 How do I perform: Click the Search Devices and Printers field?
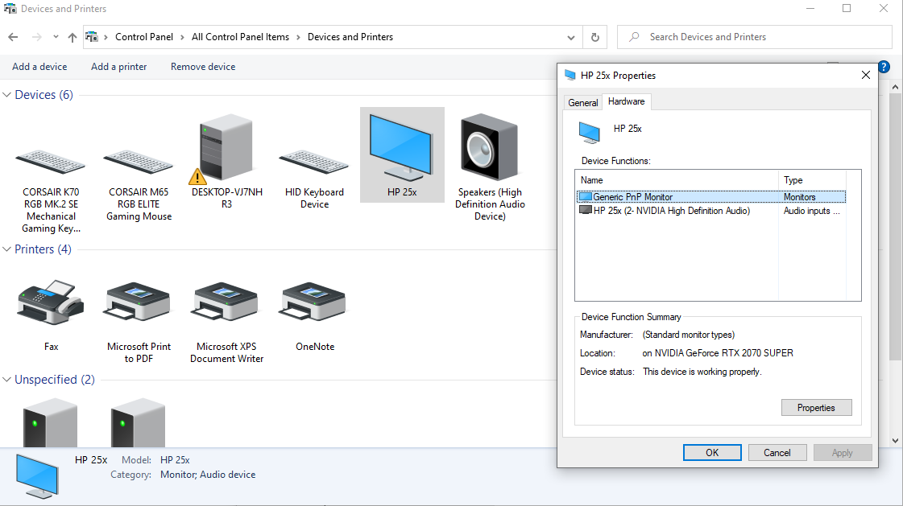pyautogui.click(x=755, y=37)
